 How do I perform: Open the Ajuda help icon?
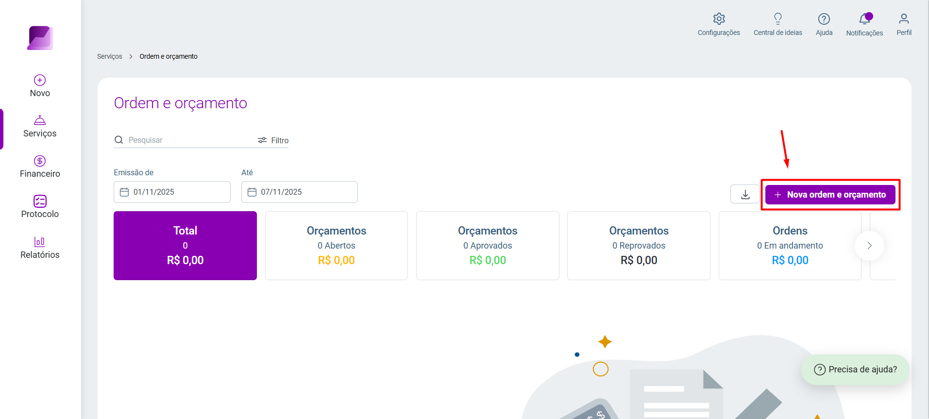(x=824, y=19)
